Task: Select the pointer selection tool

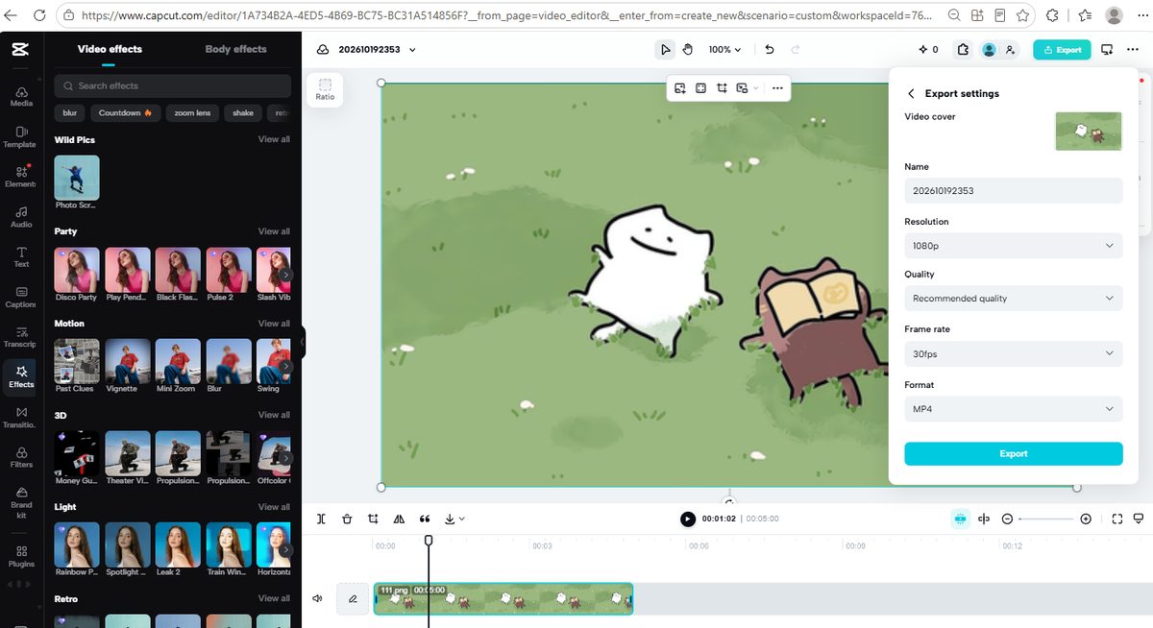Action: (665, 49)
